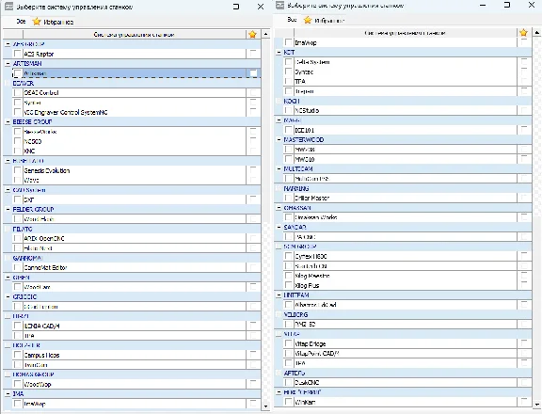Collapse the UNITEAM group
This screenshot has height=414, width=542.
point(279,295)
